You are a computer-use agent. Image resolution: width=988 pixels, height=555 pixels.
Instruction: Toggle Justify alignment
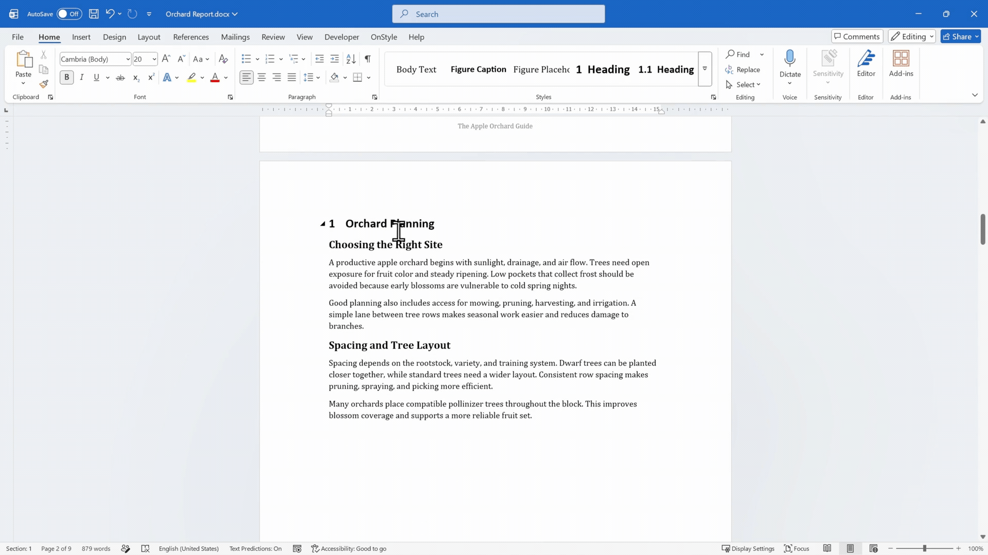coord(292,78)
